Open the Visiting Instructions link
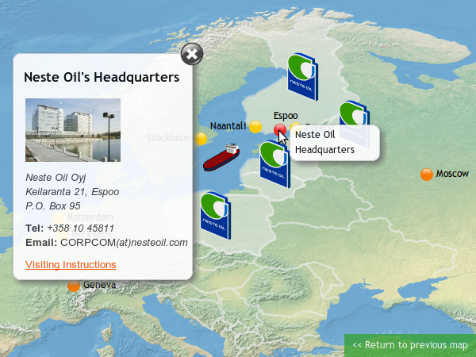 coord(71,265)
